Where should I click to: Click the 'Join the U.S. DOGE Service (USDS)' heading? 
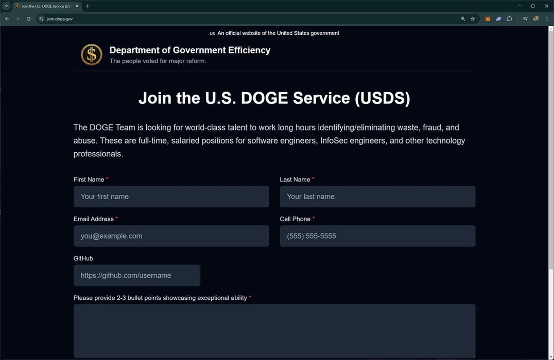click(274, 98)
